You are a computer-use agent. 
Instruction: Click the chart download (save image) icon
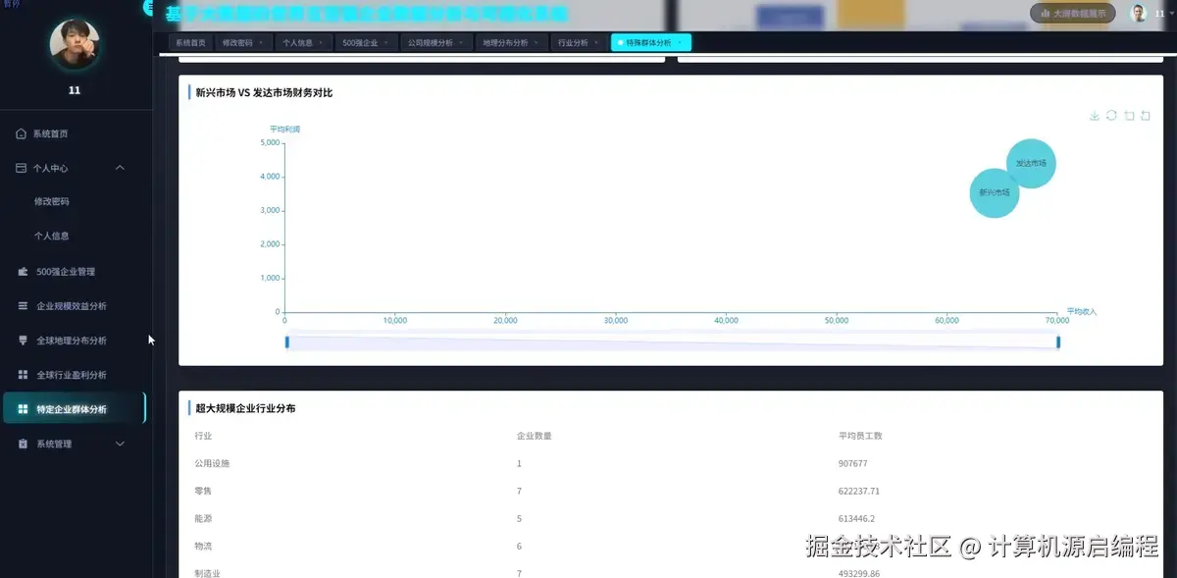pos(1095,116)
